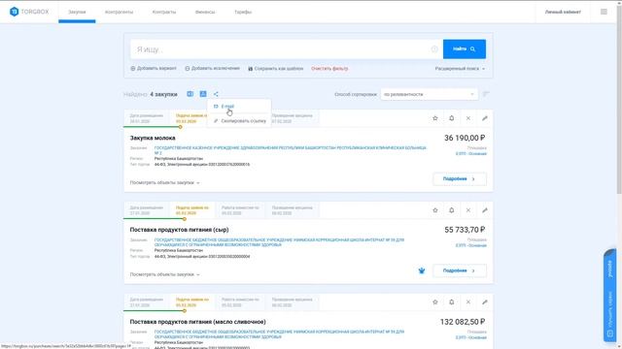The image size is (622, 349).
Task: Open the Контрагенты tab
Action: (119, 12)
